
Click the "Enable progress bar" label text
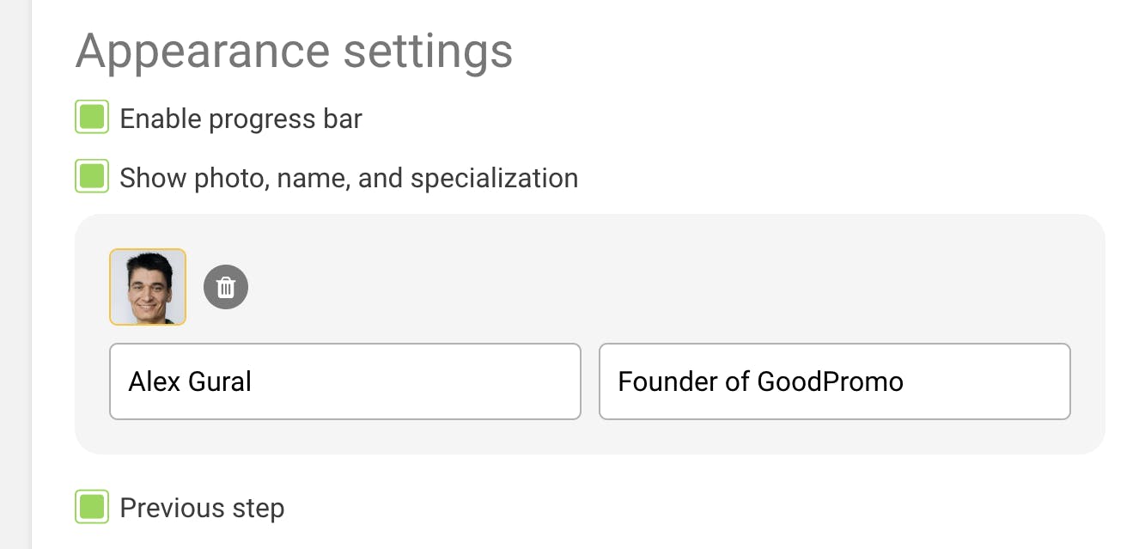[241, 119]
